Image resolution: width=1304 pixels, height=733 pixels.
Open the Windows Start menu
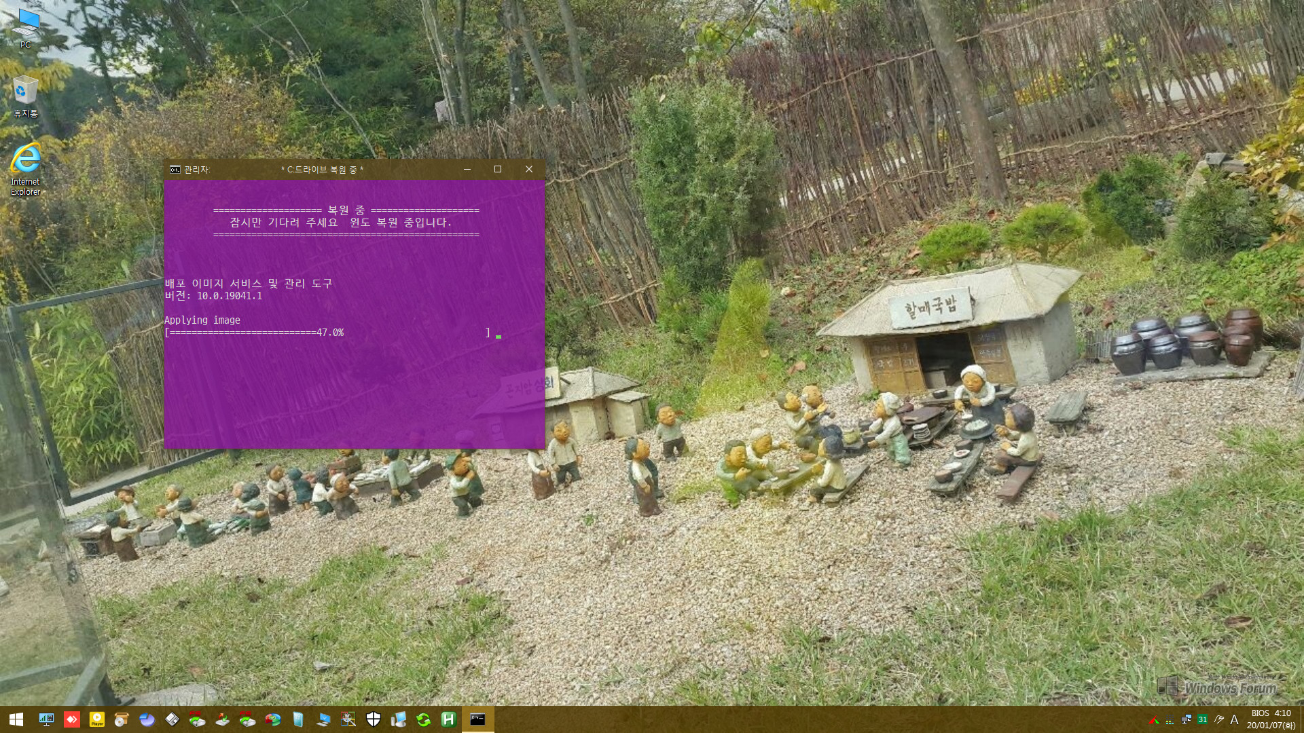(x=16, y=719)
